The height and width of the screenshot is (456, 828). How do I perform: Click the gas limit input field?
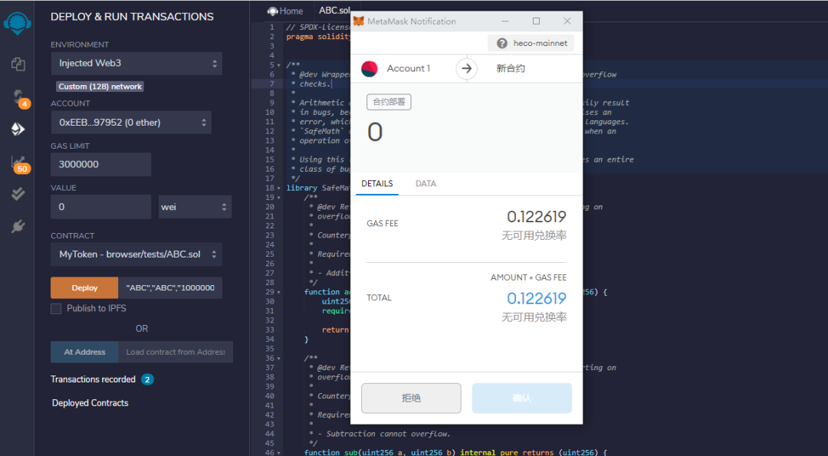101,165
